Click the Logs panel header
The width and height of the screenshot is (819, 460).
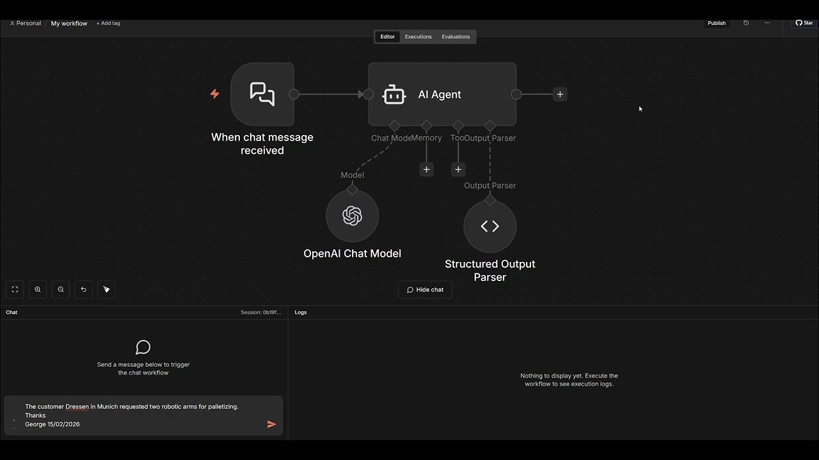pos(301,312)
